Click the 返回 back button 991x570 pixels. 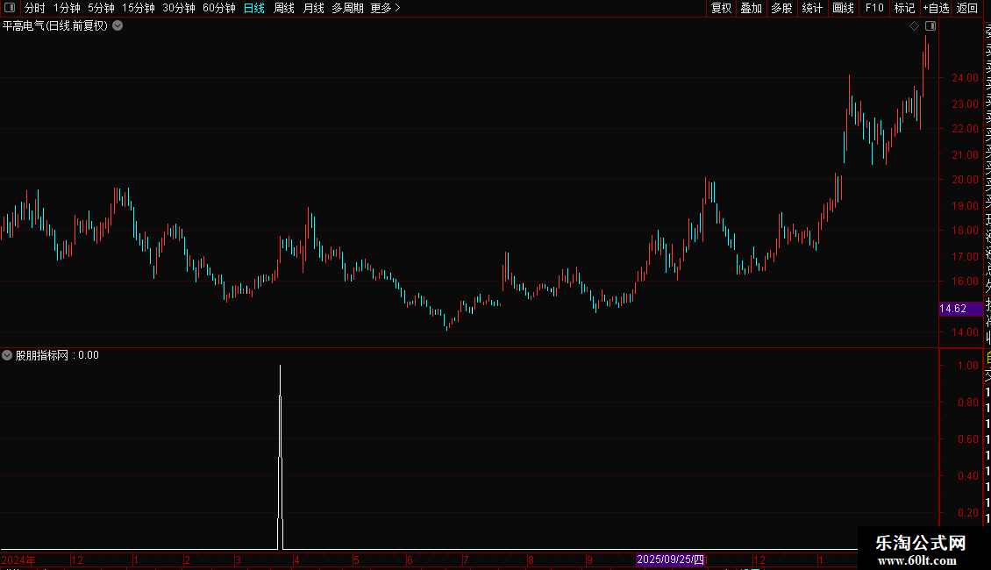coord(967,8)
